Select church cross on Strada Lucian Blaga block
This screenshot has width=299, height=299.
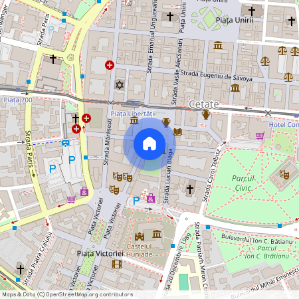pos(190,189)
